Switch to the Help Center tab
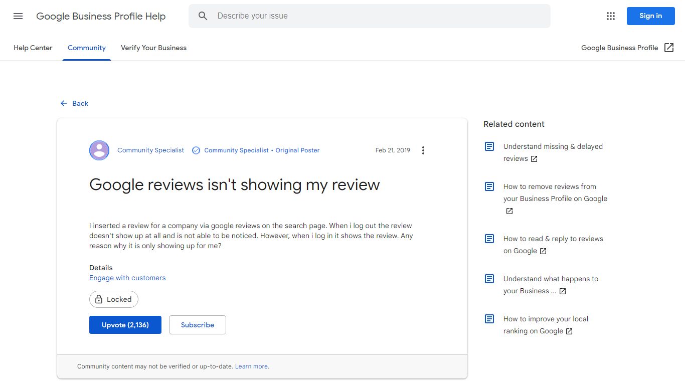685x385 pixels. 33,48
